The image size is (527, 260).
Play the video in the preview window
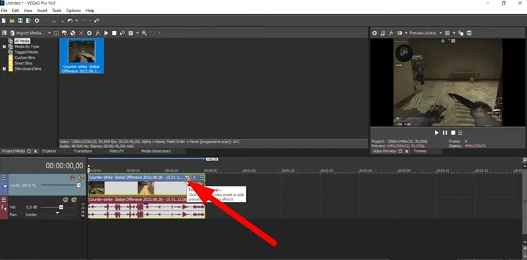(x=437, y=133)
